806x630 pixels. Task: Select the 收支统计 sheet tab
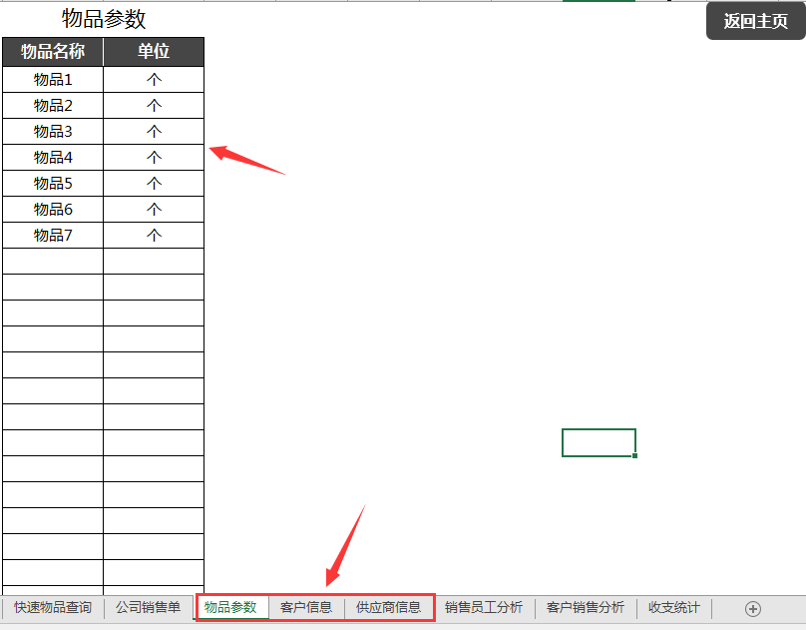point(674,607)
